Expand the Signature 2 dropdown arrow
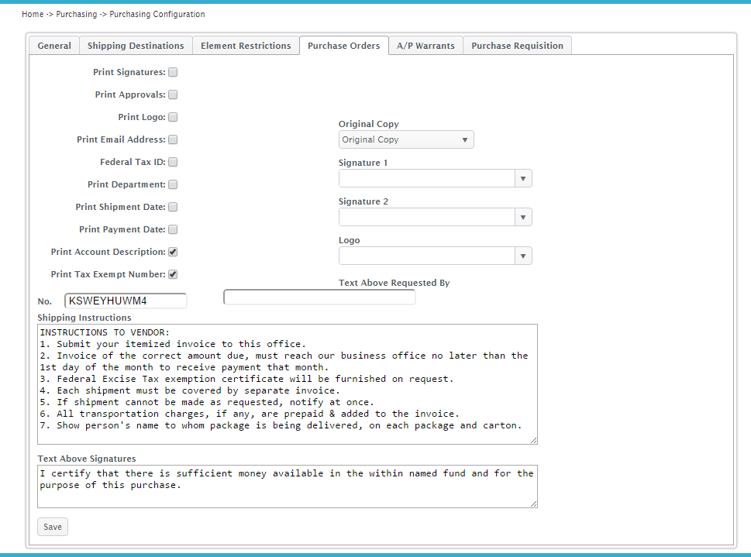This screenshot has height=557, width=751. [x=523, y=218]
